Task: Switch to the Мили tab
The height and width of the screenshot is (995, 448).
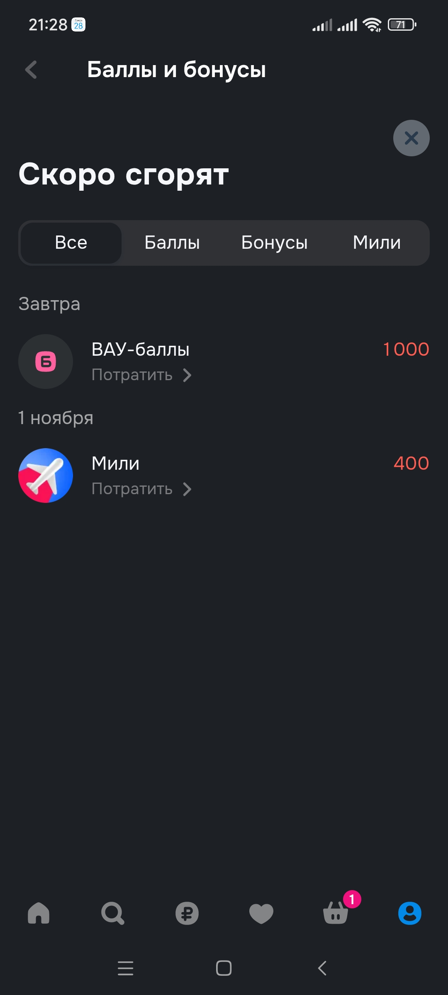Action: point(377,243)
